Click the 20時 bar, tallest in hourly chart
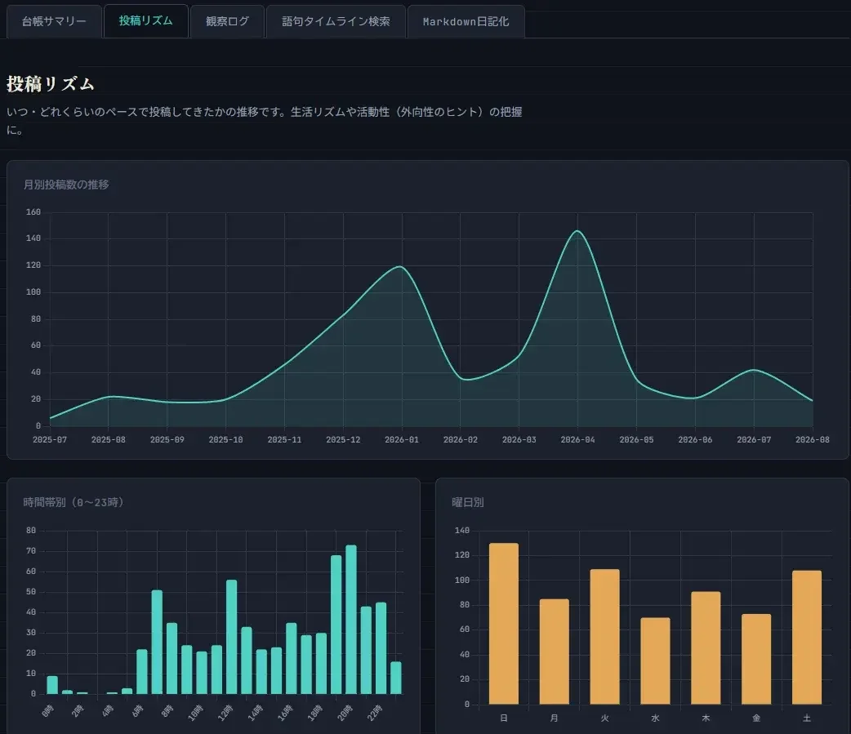The image size is (851, 734). 351,620
